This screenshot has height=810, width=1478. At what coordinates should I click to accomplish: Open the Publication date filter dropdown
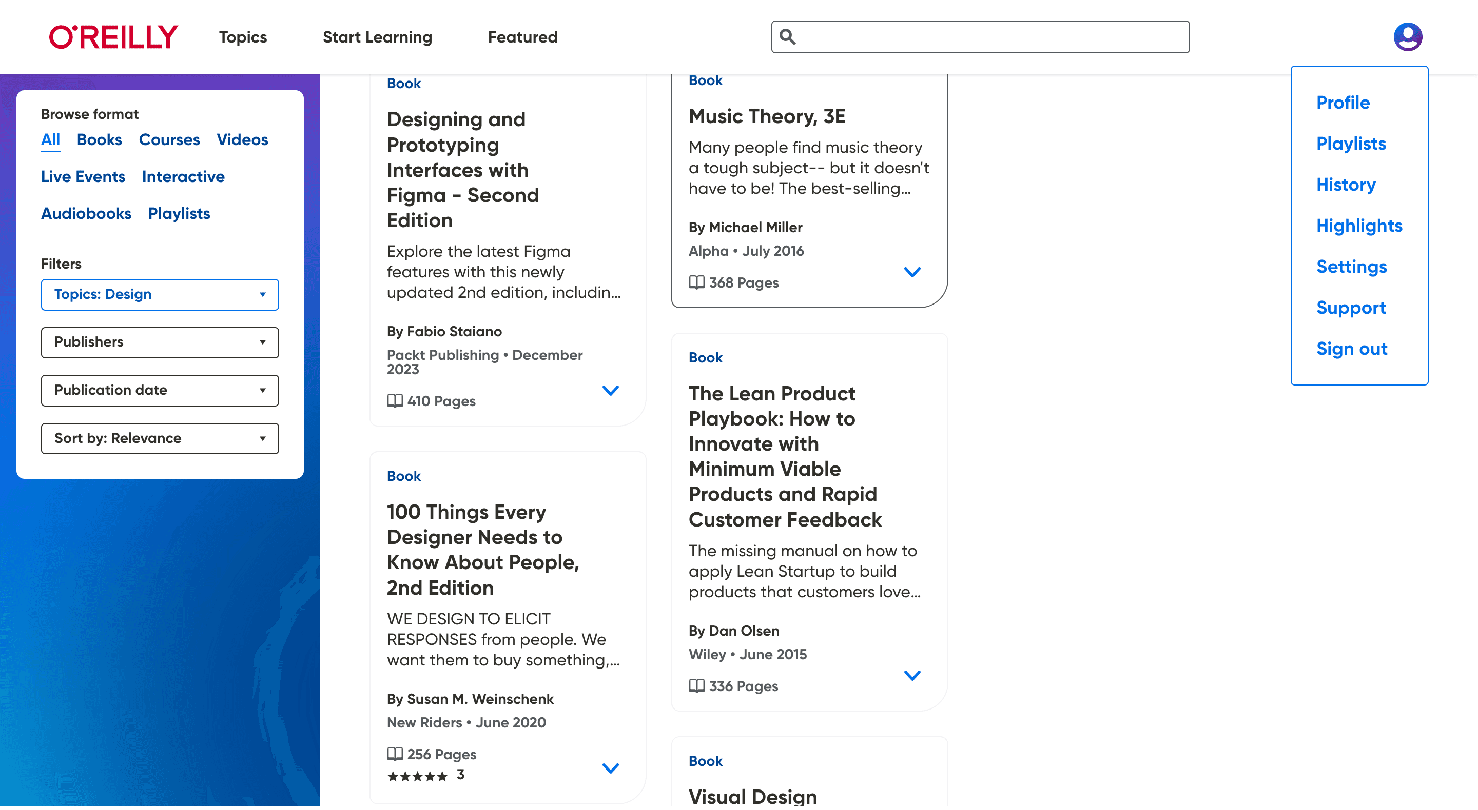coord(160,390)
